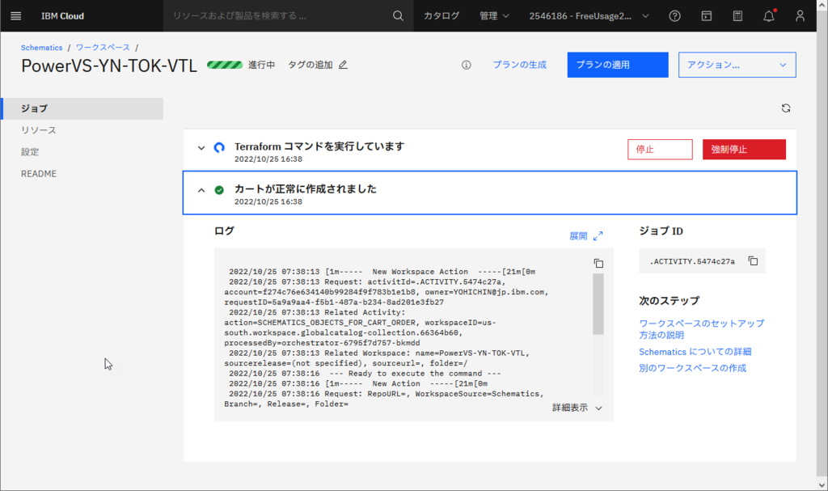
Task: Open the 管理 dropdown menu
Action: click(x=494, y=16)
